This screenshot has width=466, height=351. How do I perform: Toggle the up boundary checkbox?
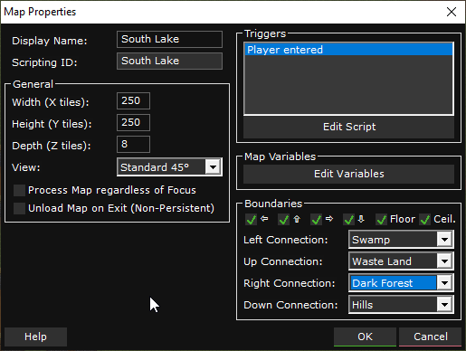coord(283,220)
